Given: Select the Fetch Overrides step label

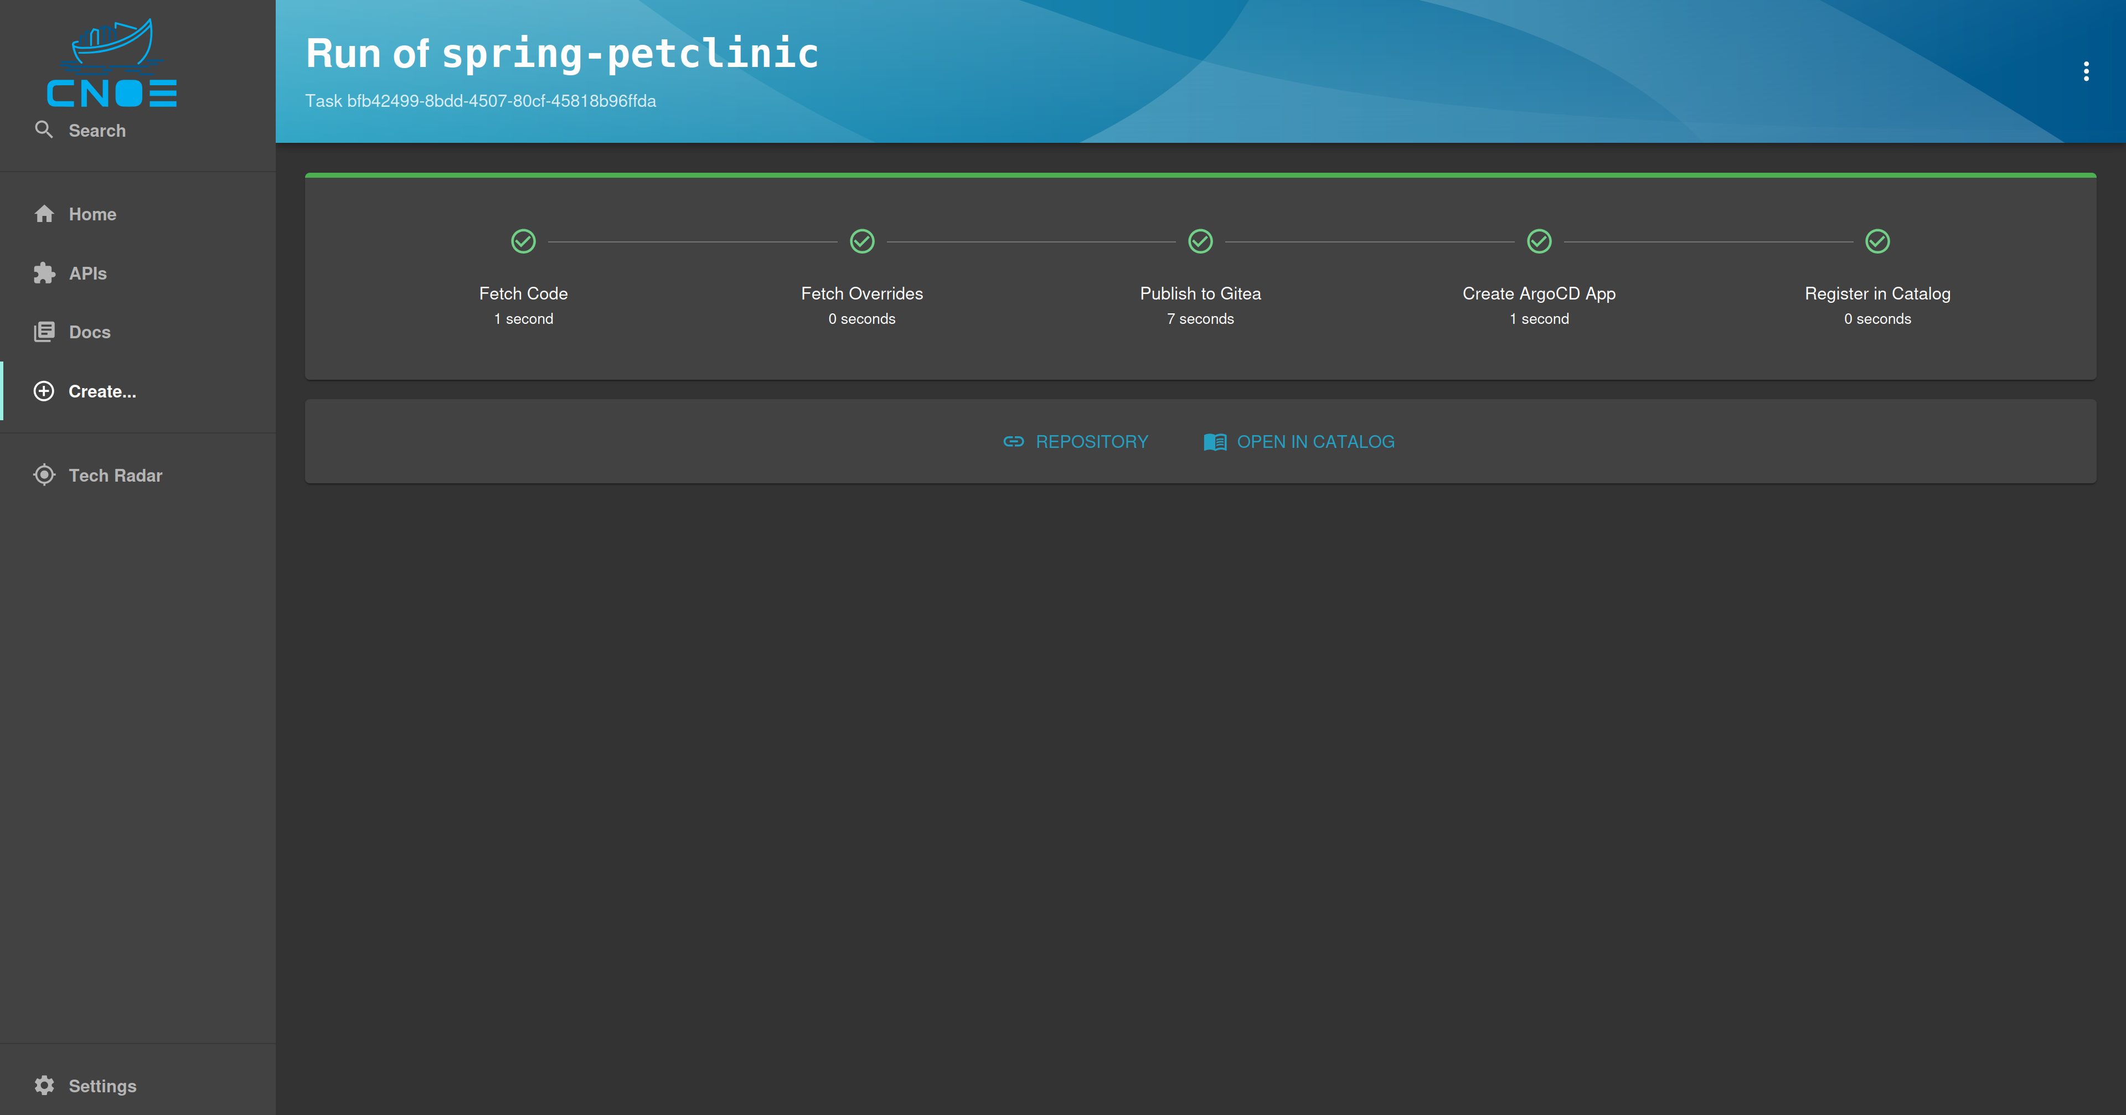Looking at the screenshot, I should coord(861,293).
